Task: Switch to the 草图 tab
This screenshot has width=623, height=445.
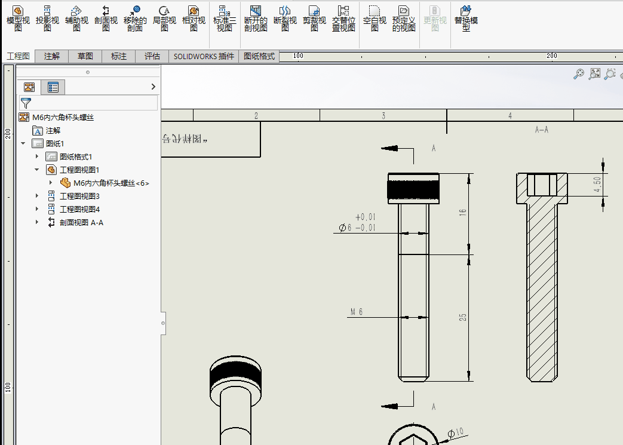Action: pos(85,56)
